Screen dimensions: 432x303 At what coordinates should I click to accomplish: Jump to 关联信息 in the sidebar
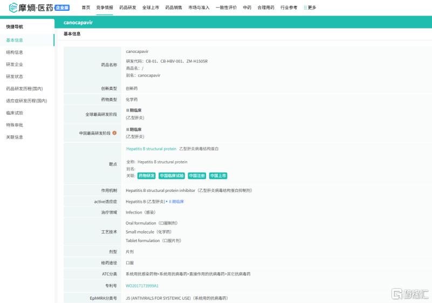(15, 137)
